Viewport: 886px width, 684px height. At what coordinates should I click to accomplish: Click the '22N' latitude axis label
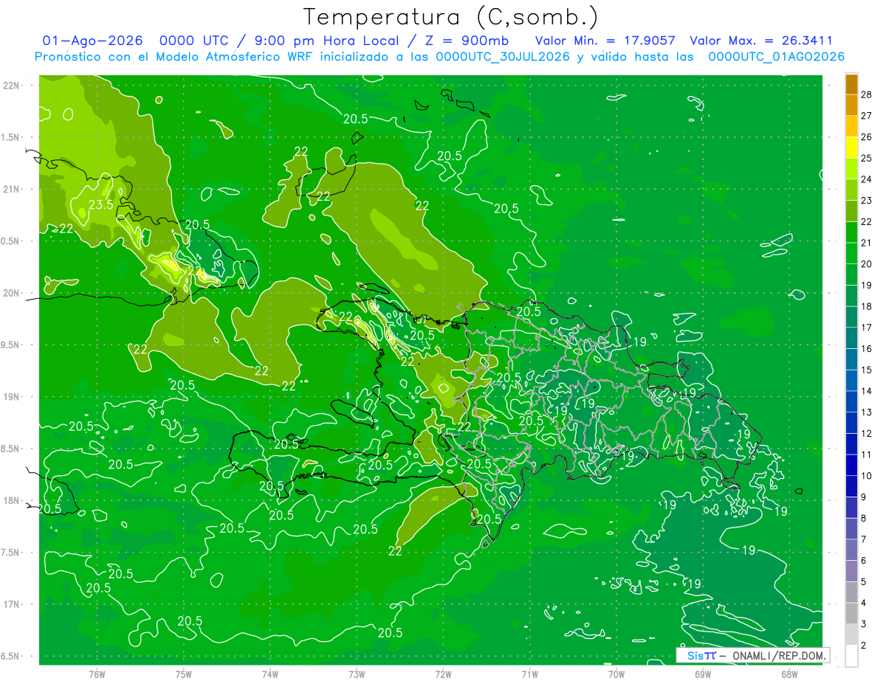(13, 86)
